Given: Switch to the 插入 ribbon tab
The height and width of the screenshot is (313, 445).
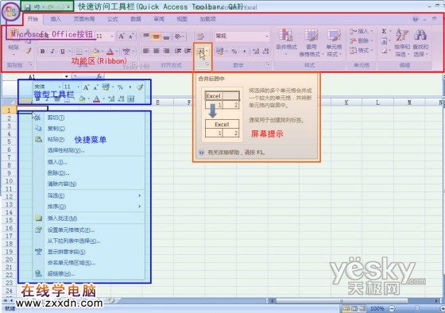Looking at the screenshot, I should 56,19.
